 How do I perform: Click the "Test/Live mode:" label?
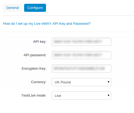point(34,96)
